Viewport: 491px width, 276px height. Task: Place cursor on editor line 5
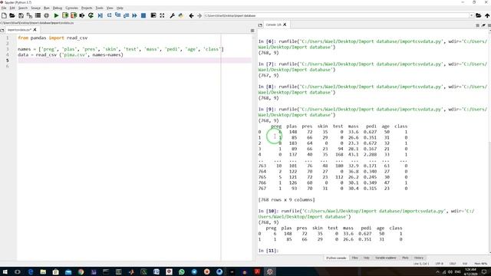pyautogui.click(x=135, y=61)
